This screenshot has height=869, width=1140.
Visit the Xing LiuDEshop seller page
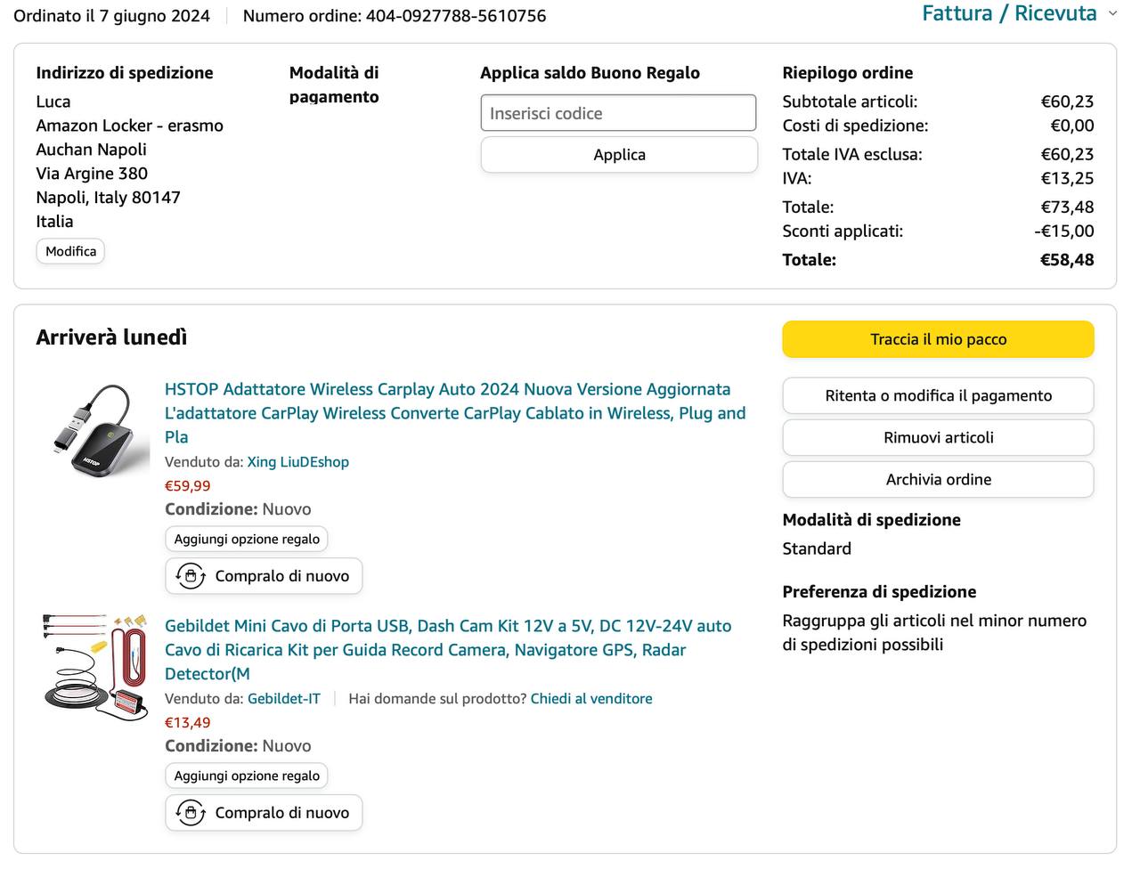pyautogui.click(x=297, y=462)
